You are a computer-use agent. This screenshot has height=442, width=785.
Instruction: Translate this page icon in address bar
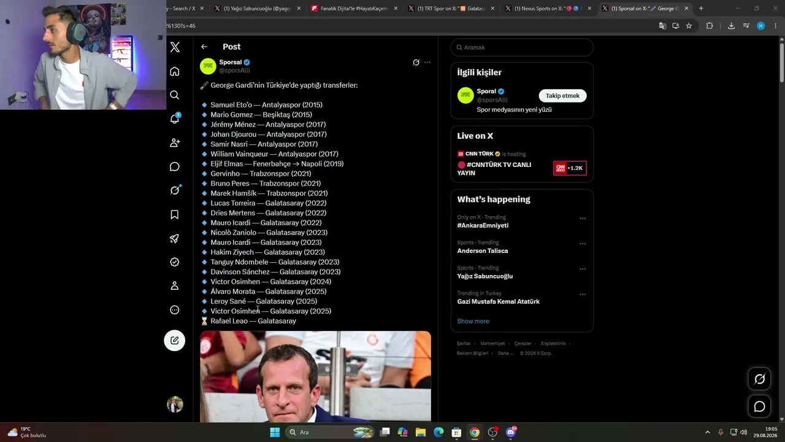[x=662, y=26]
